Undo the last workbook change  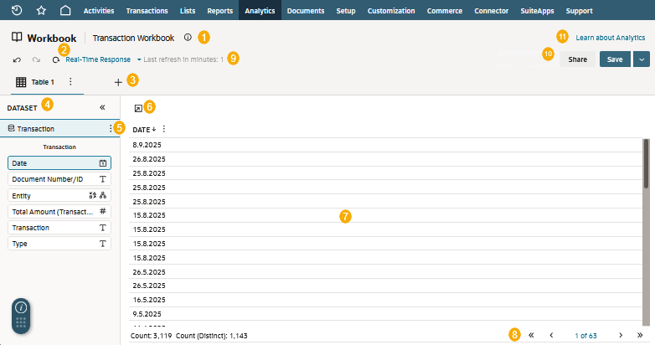[x=17, y=59]
